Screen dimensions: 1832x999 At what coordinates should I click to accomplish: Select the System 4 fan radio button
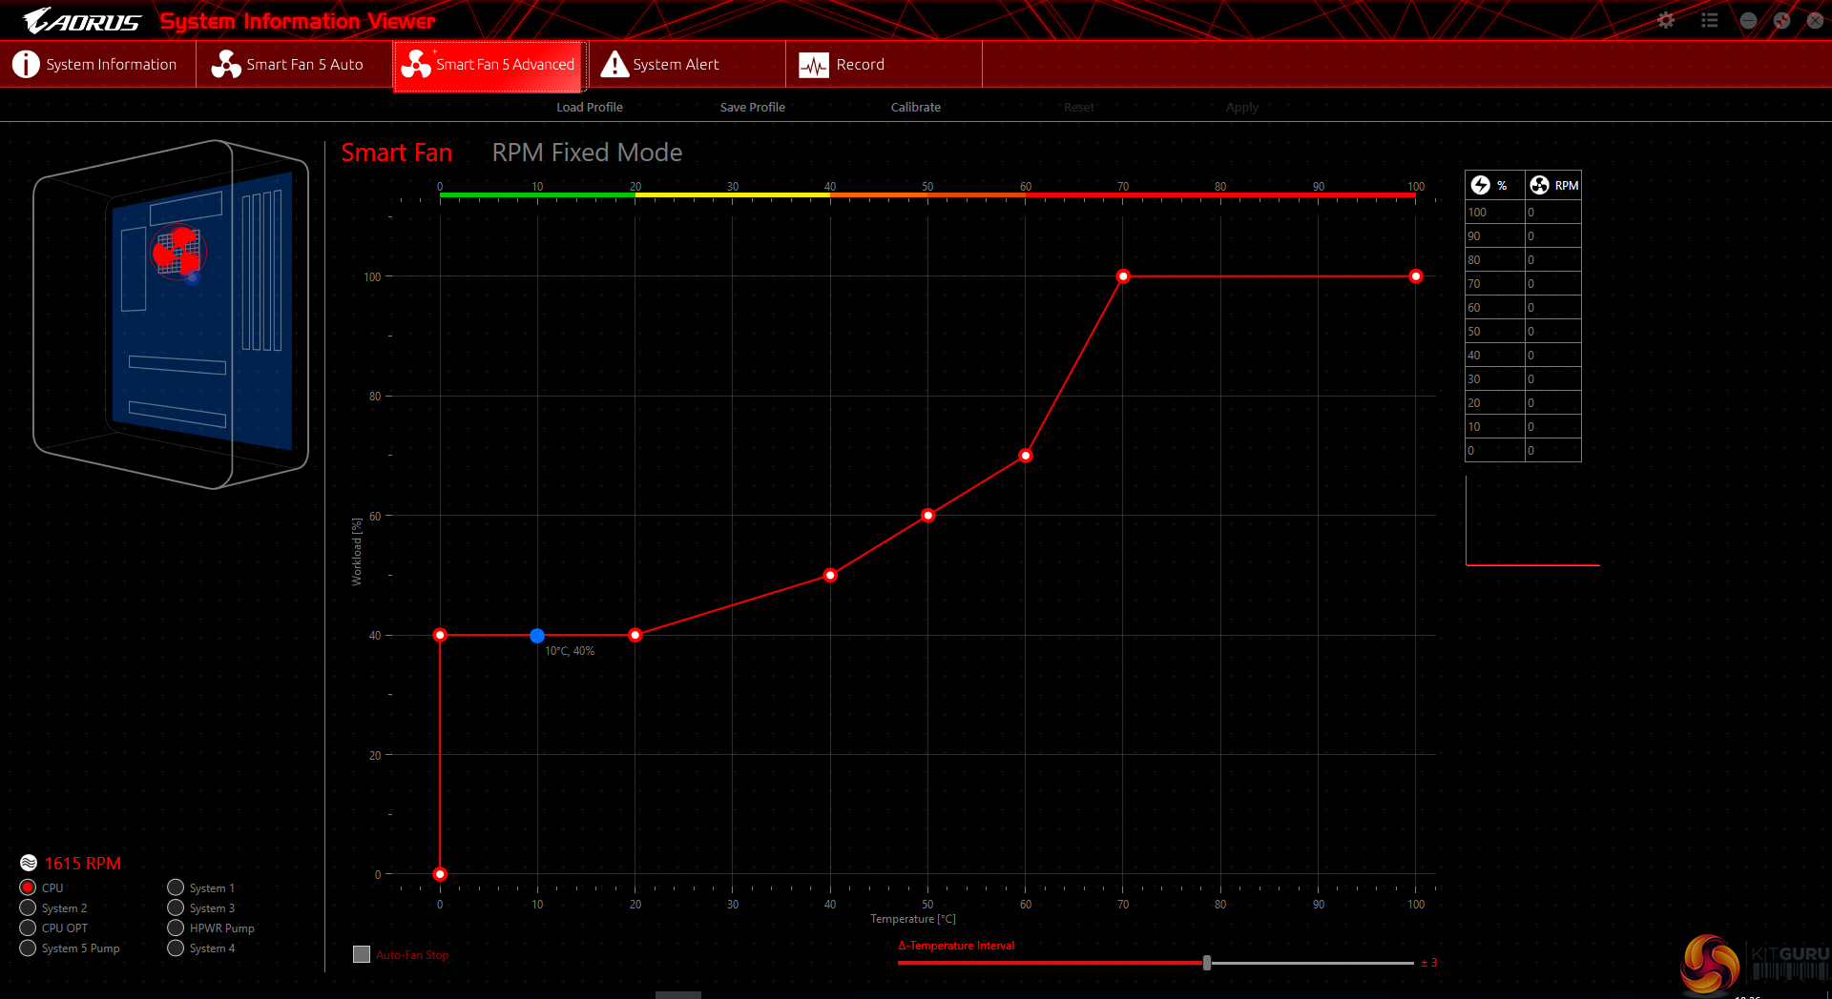click(x=176, y=948)
